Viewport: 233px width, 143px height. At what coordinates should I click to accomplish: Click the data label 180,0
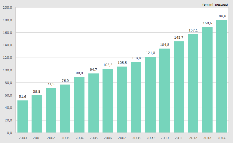click(x=221, y=16)
